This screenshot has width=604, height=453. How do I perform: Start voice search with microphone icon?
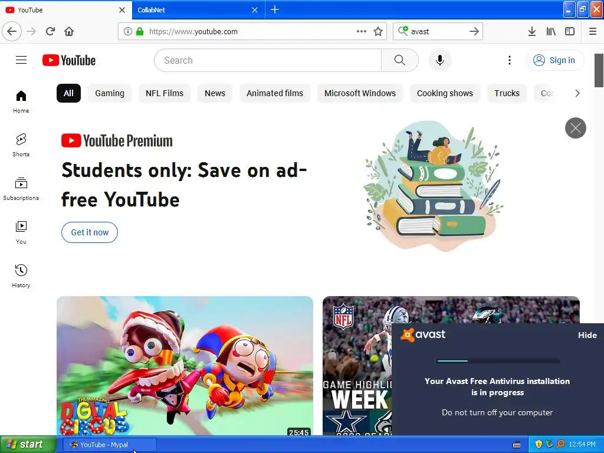[440, 60]
